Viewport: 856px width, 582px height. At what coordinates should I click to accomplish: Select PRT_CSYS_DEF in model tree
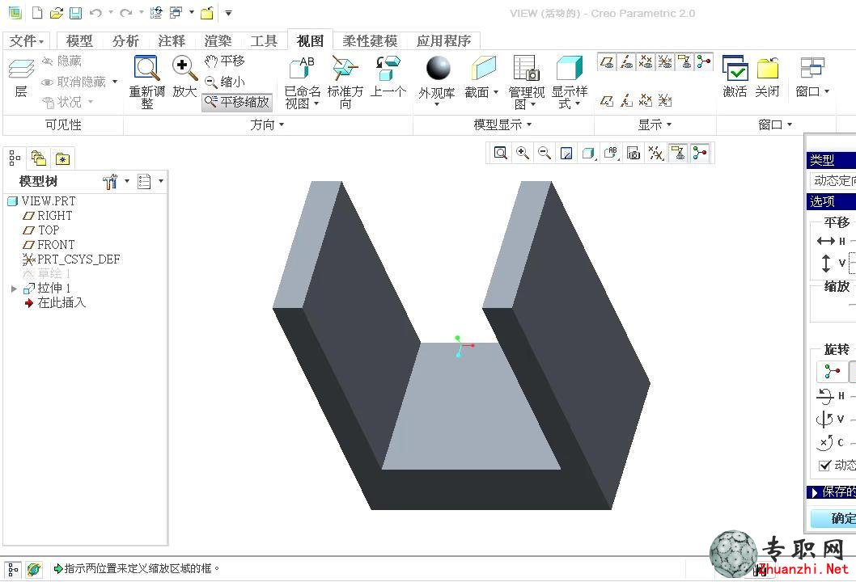71,259
